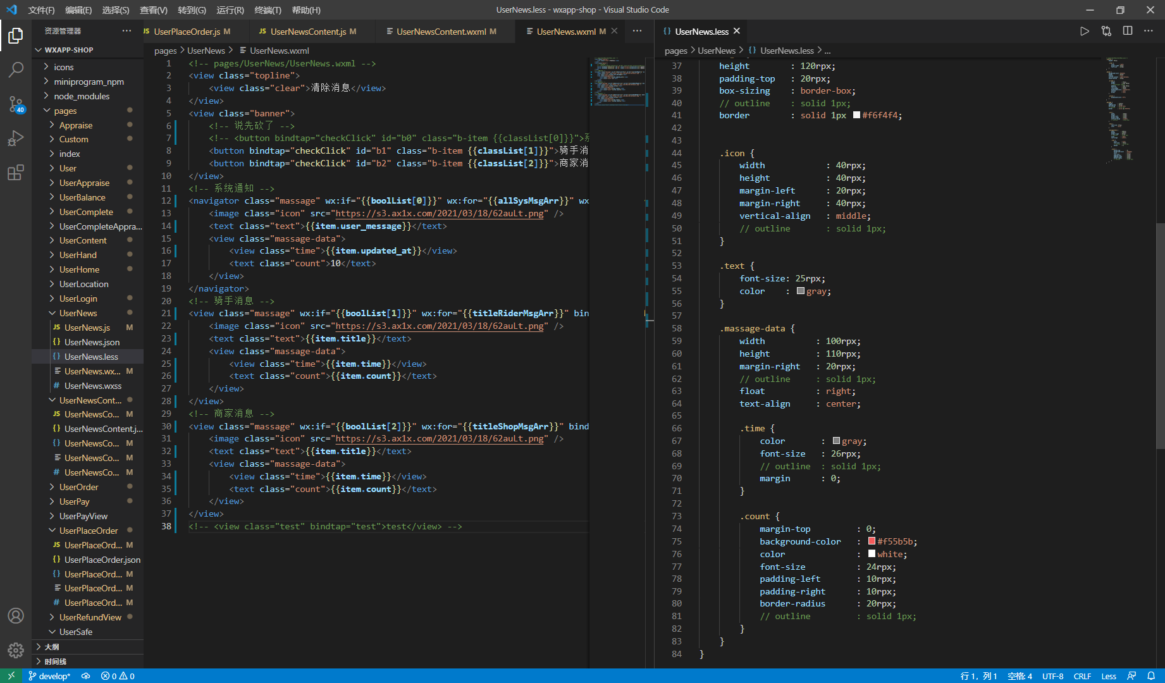Open the gray color swatch on line 55
This screenshot has height=683, width=1165.
[801, 291]
